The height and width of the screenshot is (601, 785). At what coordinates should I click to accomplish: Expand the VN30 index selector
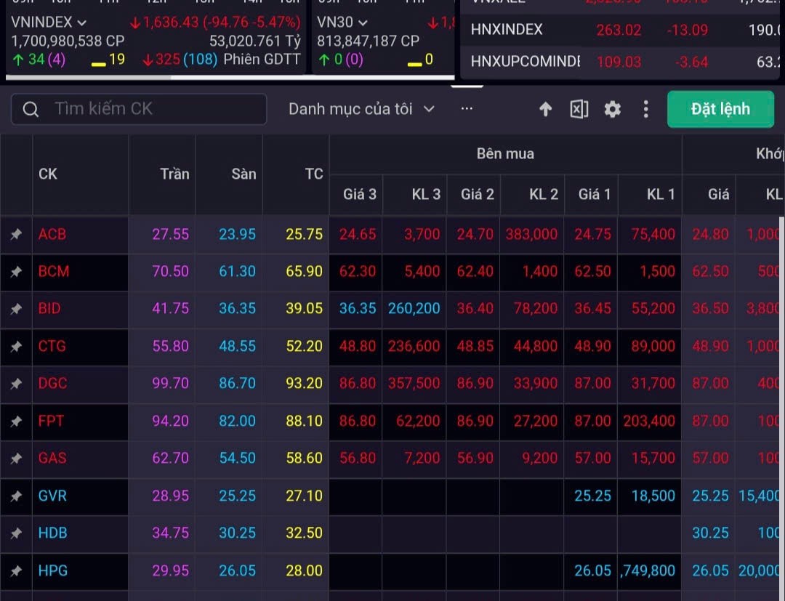pos(342,22)
